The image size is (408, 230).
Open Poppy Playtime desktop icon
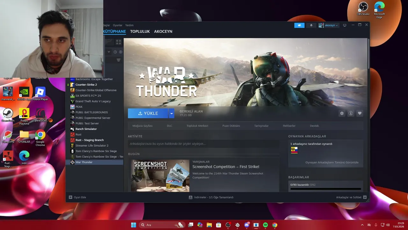pos(24,117)
